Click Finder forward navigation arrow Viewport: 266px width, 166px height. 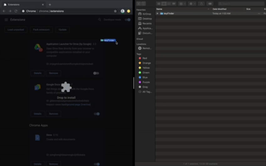[143, 3]
